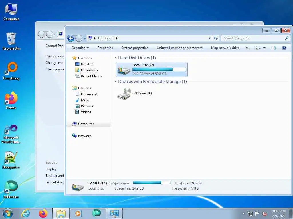Open Properties from the toolbar
The height and width of the screenshot is (219, 293).
(x=105, y=48)
